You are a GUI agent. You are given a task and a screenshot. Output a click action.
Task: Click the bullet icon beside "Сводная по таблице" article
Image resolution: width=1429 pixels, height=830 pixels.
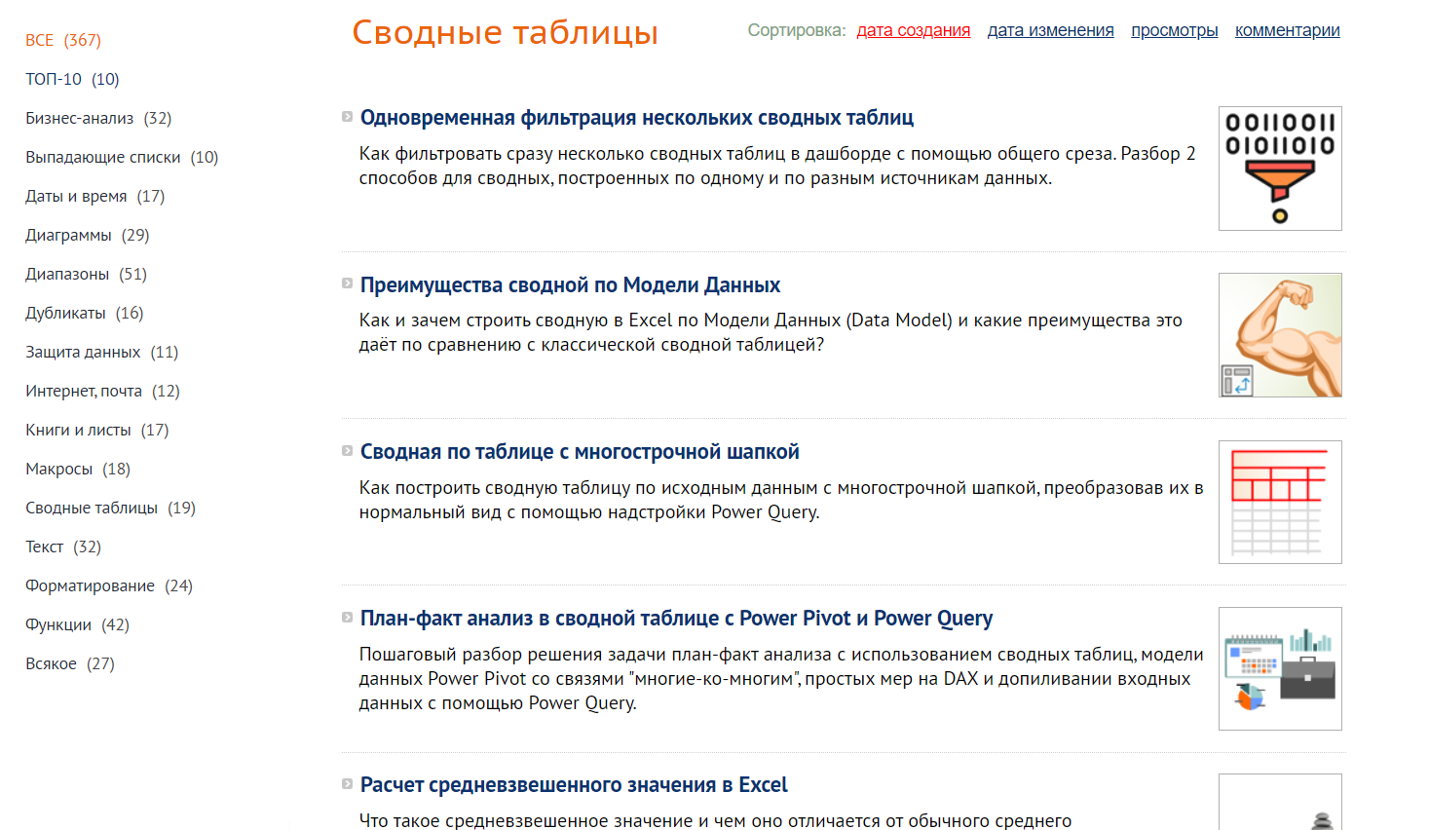pos(347,451)
